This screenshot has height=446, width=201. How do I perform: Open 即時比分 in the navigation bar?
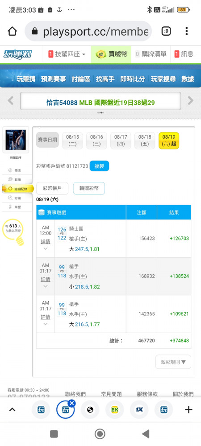(133, 79)
